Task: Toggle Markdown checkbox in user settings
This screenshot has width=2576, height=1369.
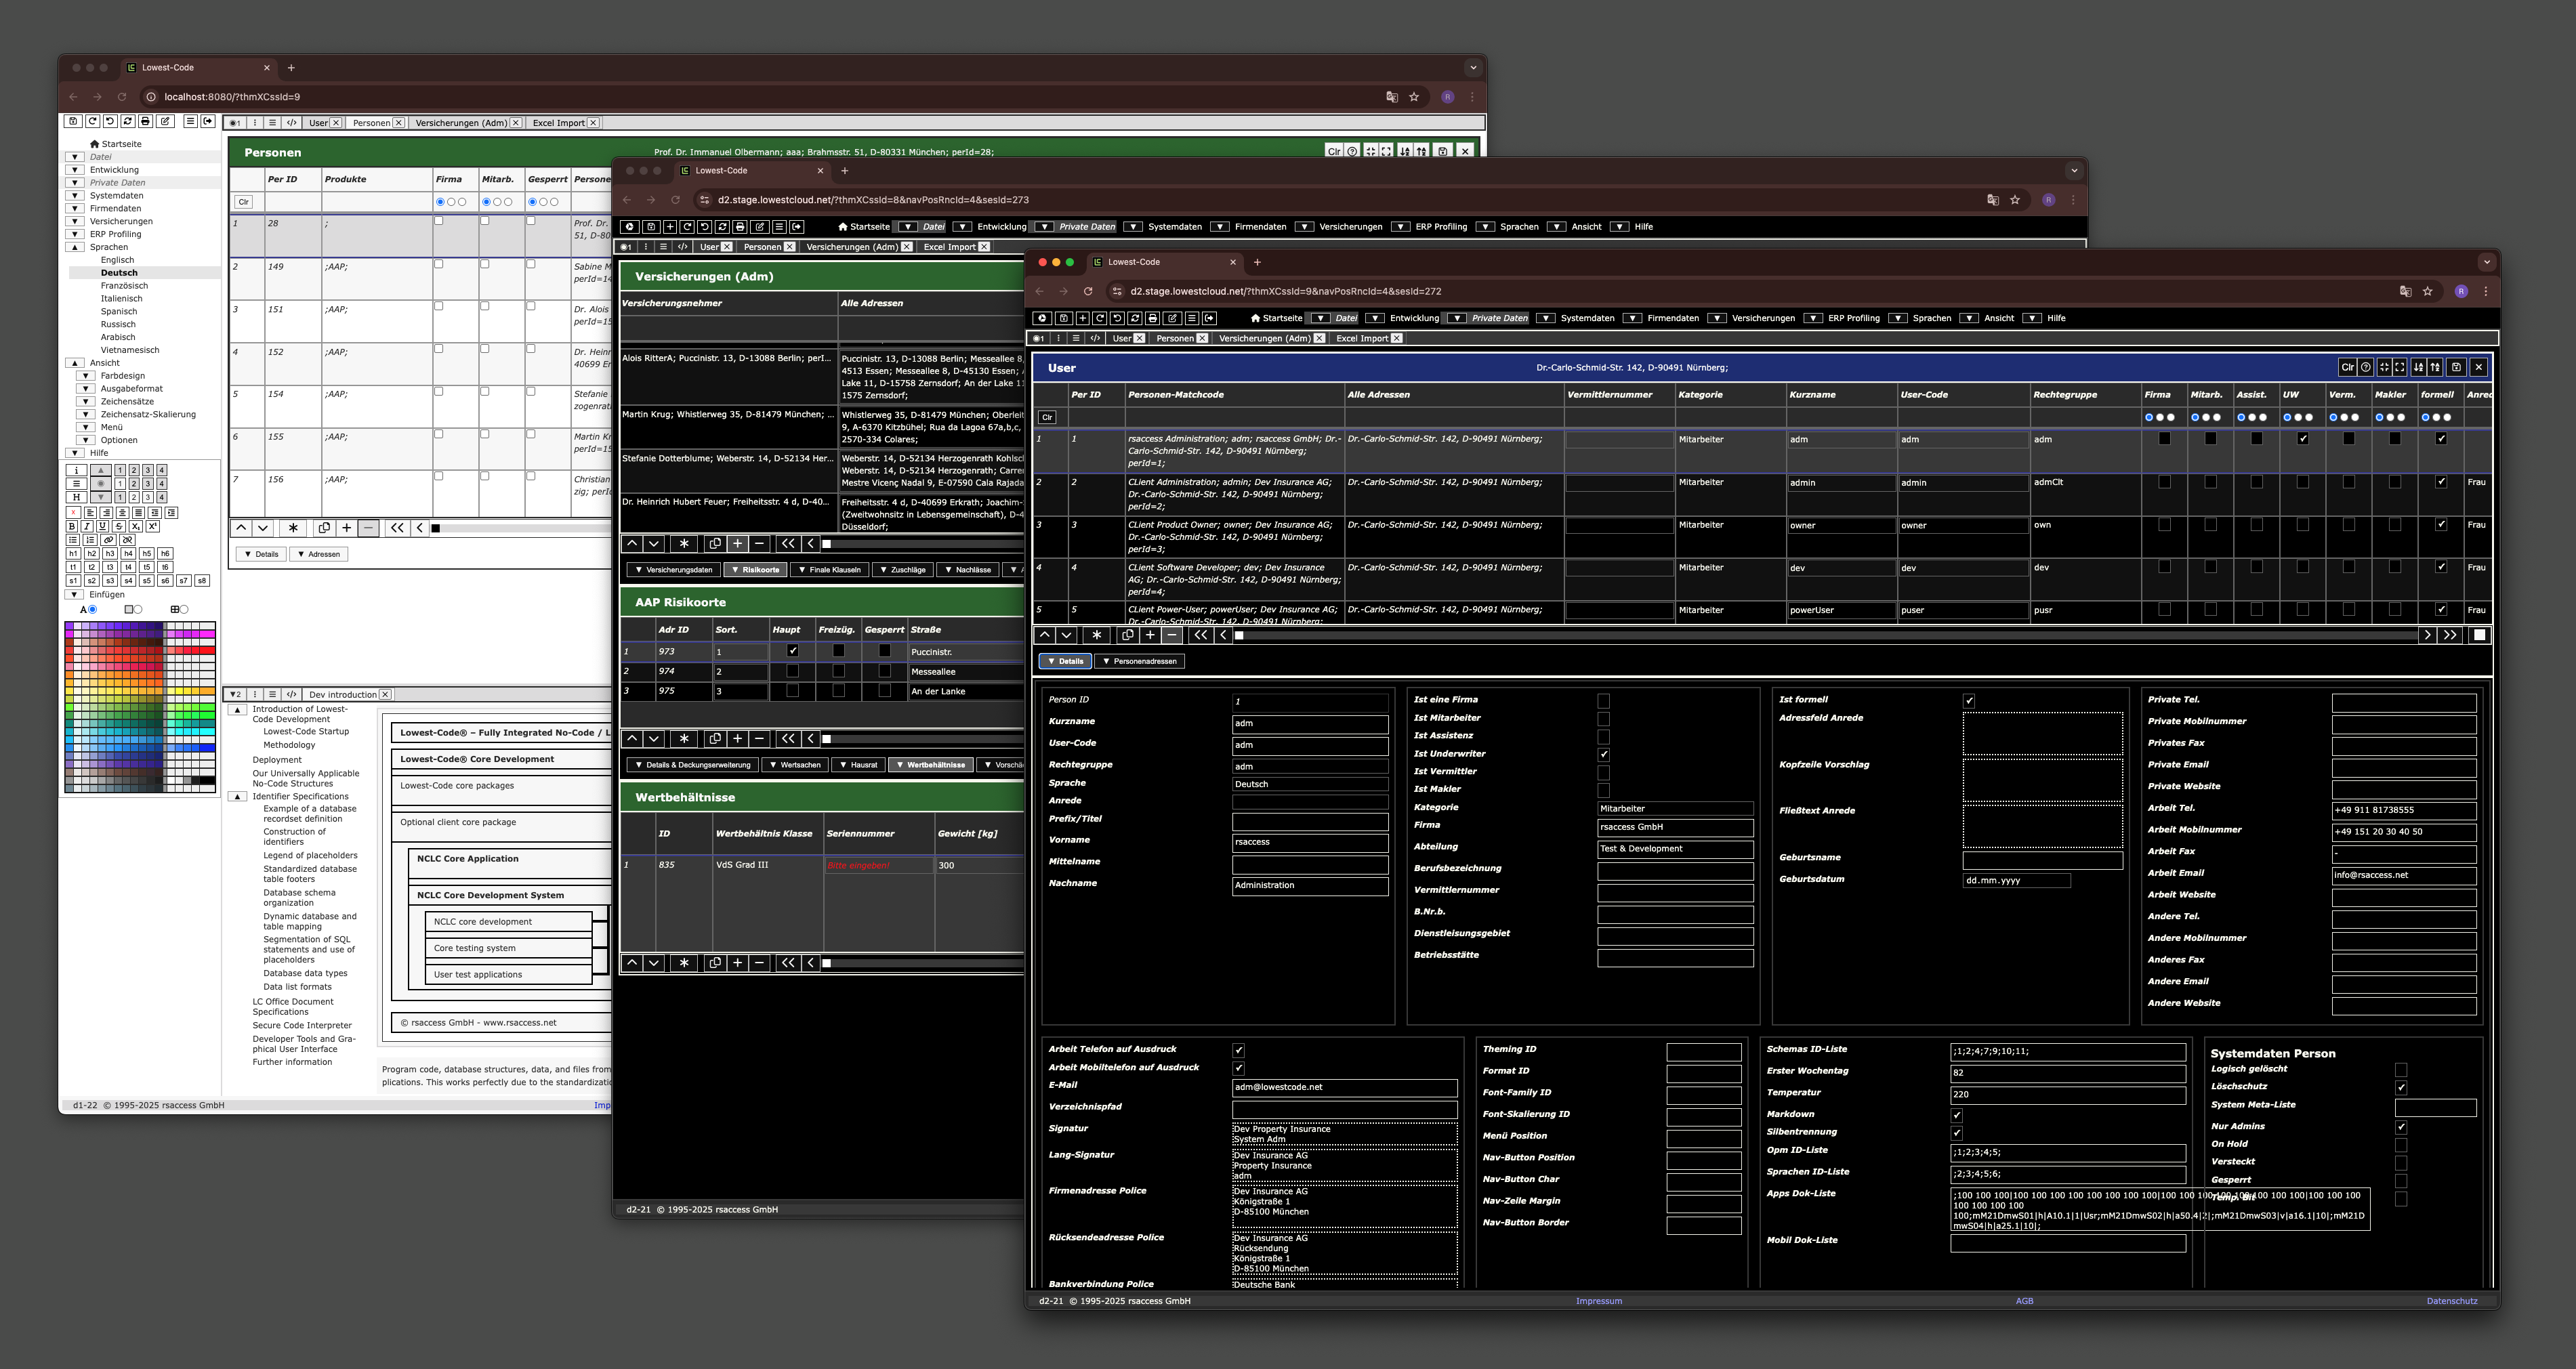Action: 1957,1115
